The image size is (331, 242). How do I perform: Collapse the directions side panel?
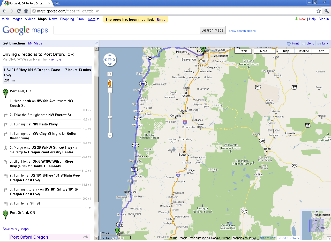click(96, 43)
